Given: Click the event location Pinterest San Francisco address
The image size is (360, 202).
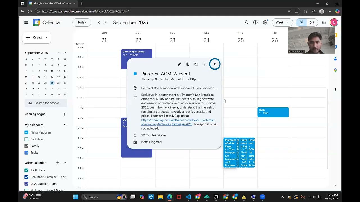Looking at the screenshot, I should pos(179,88).
